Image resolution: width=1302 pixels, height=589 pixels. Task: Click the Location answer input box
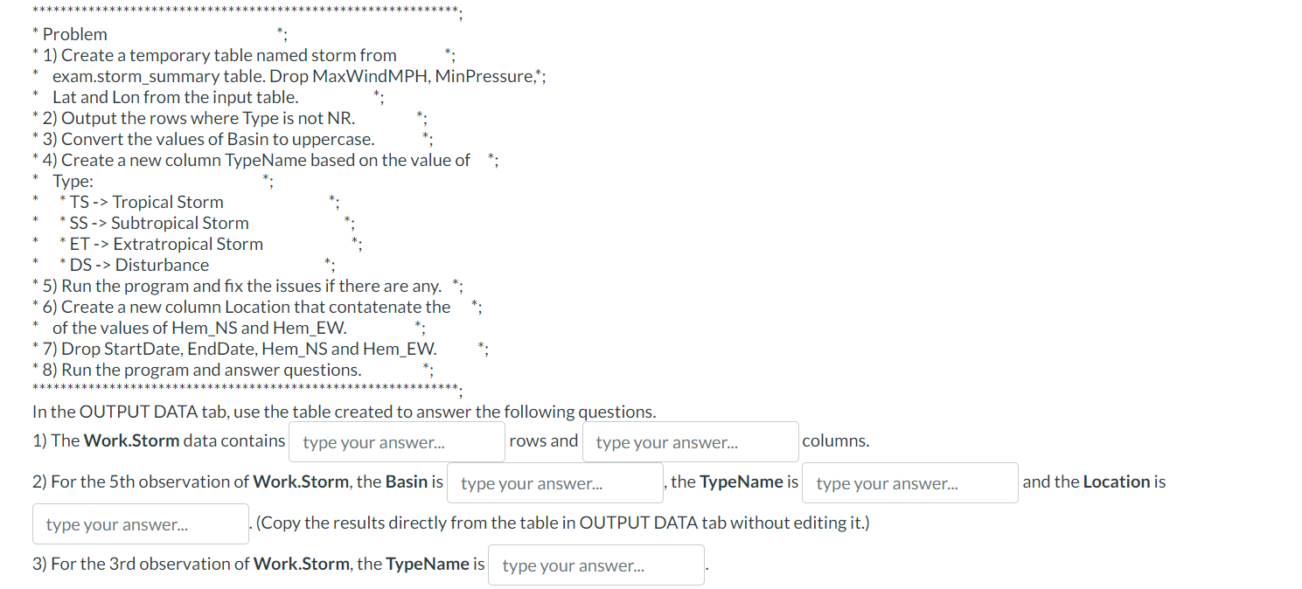[141, 524]
